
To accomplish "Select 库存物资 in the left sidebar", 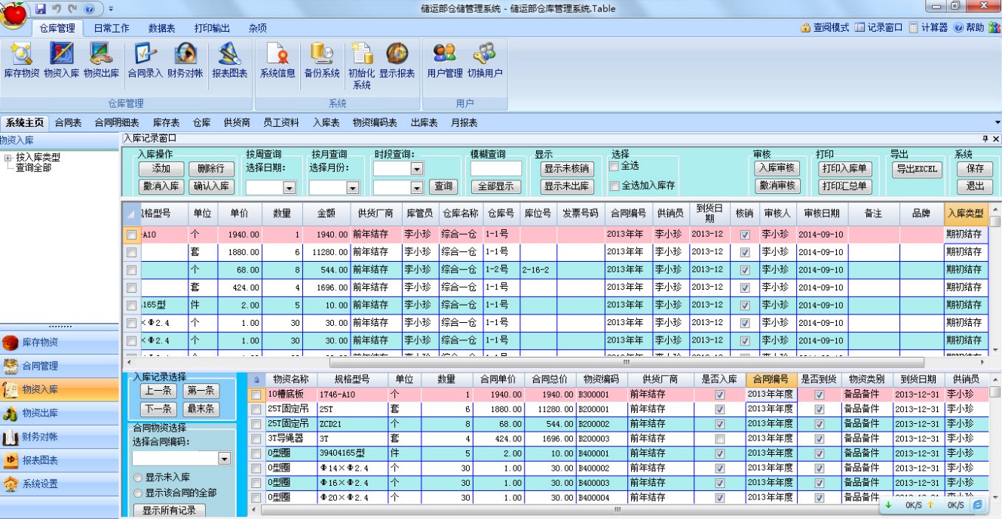I will pyautogui.click(x=60, y=342).
